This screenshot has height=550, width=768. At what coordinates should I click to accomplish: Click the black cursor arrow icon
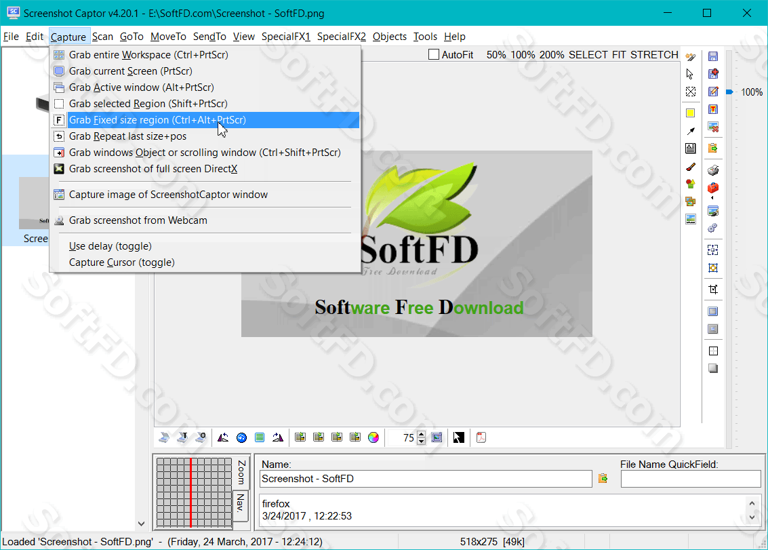click(x=458, y=437)
